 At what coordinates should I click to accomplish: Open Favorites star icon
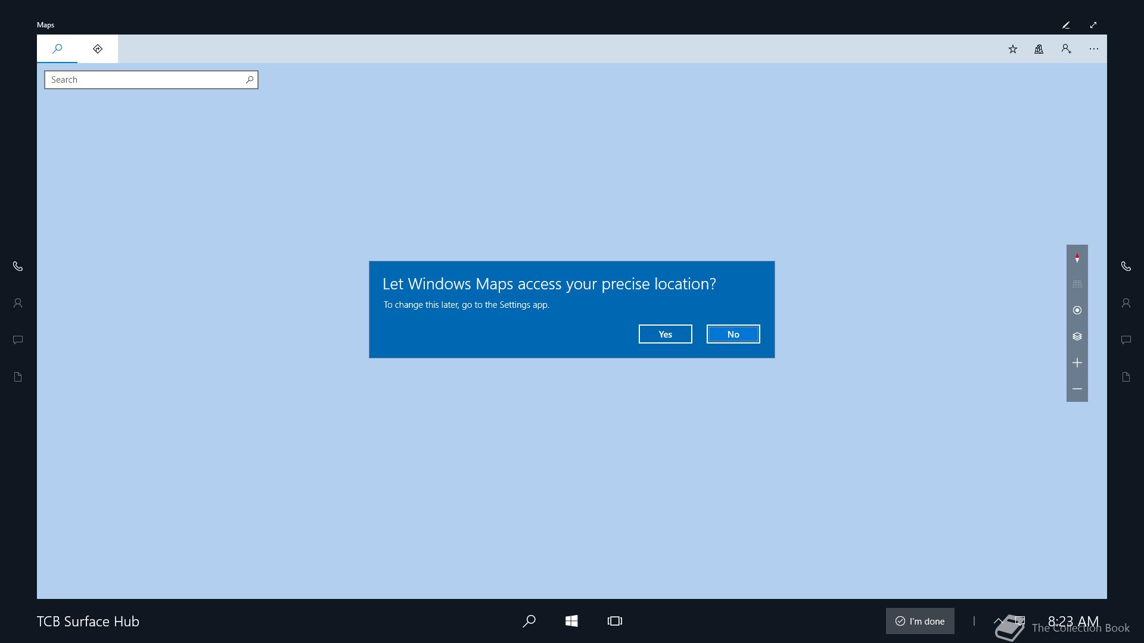tap(1013, 49)
